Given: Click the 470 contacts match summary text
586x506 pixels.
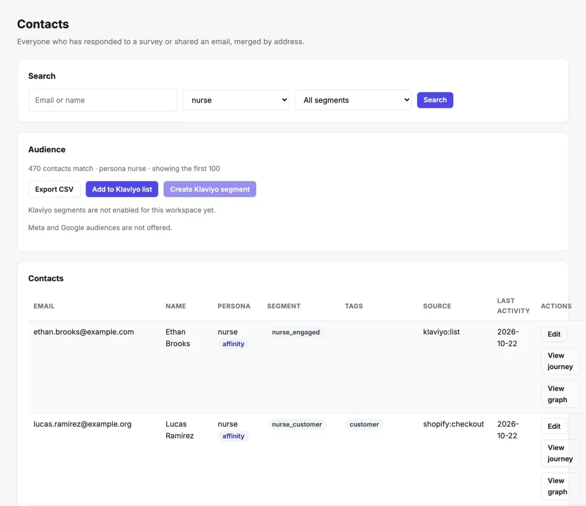Looking at the screenshot, I should click(124, 169).
